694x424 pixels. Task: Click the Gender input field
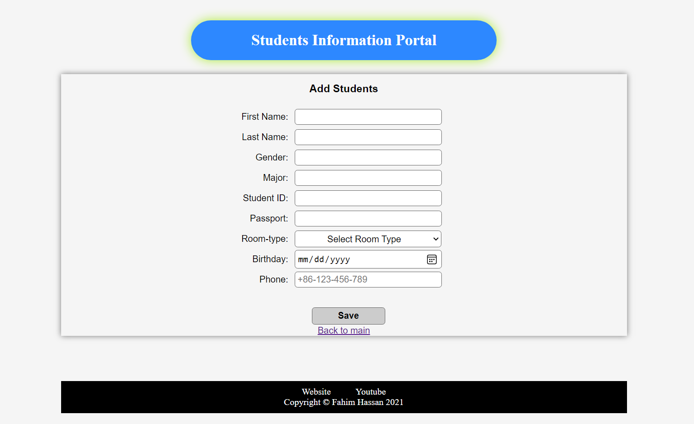click(368, 157)
